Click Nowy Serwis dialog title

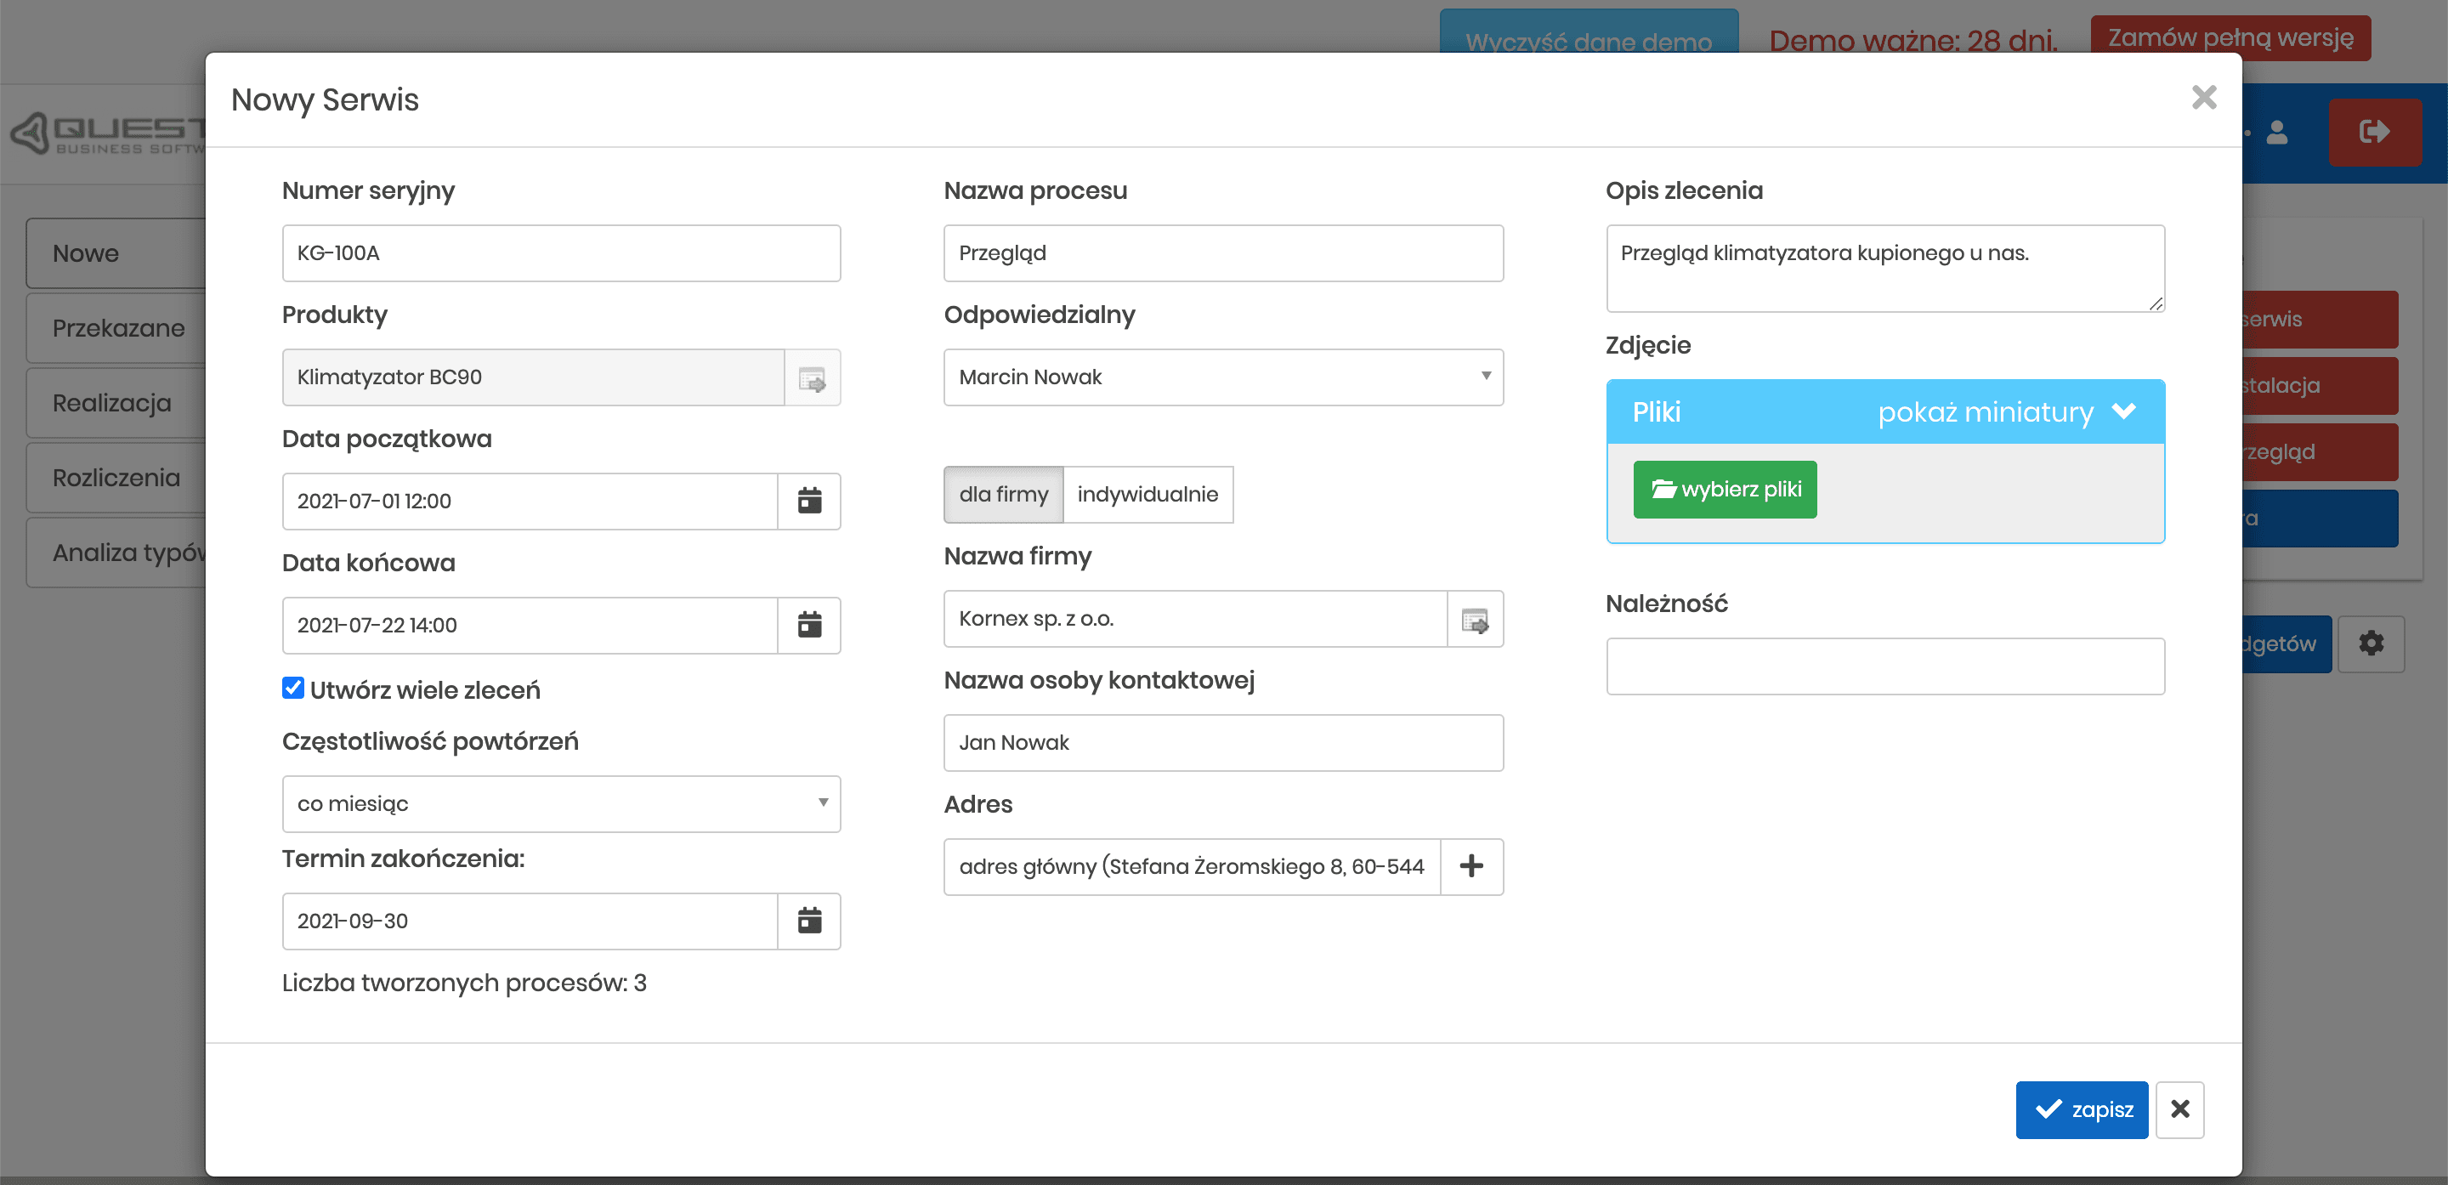324,99
